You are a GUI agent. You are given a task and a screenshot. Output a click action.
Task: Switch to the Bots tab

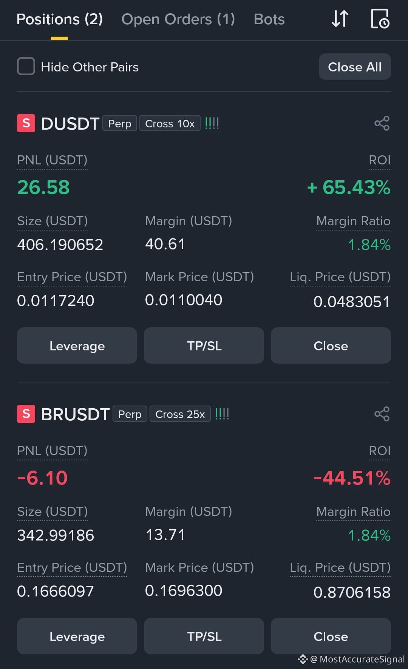coord(269,19)
